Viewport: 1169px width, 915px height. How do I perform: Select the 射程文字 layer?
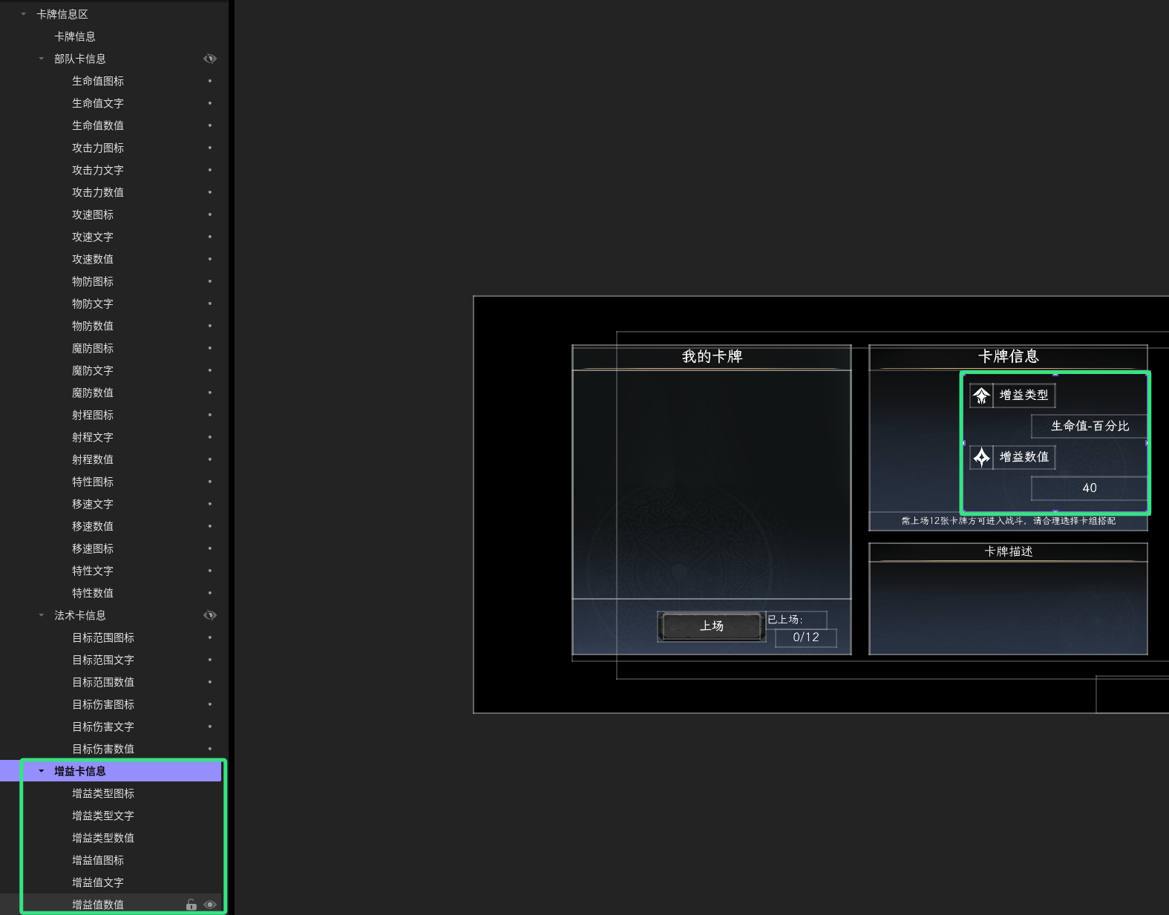[x=93, y=437]
